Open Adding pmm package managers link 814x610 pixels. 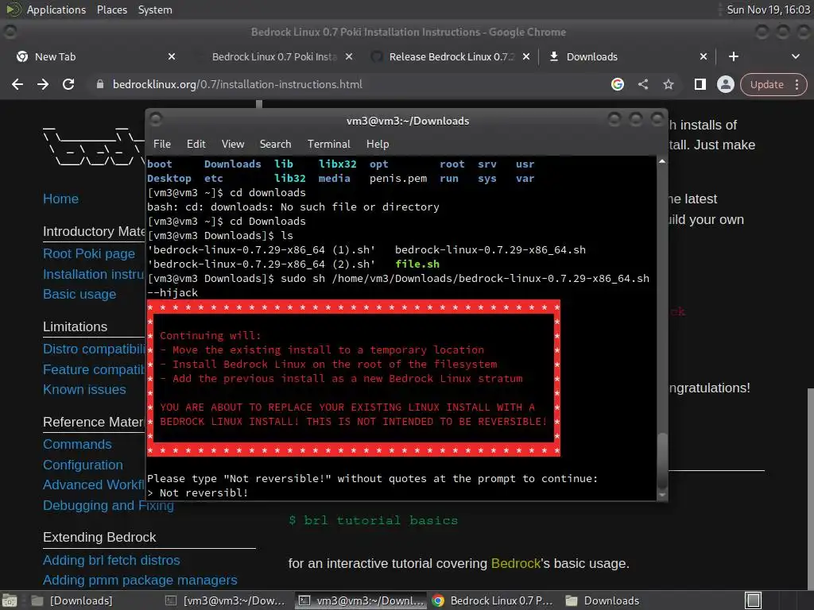pos(140,580)
